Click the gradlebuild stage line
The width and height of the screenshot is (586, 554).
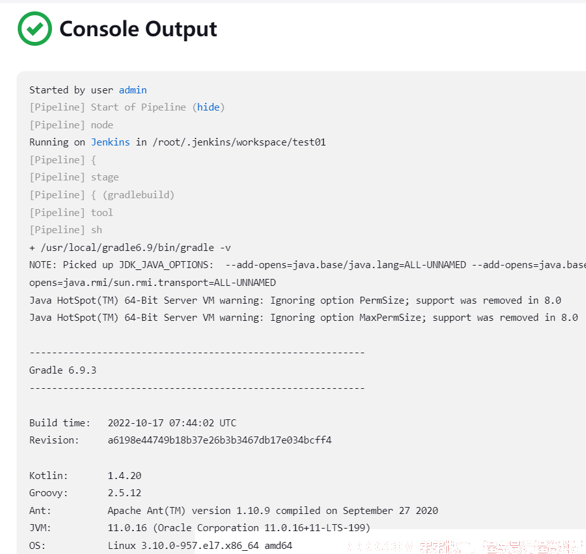(102, 195)
